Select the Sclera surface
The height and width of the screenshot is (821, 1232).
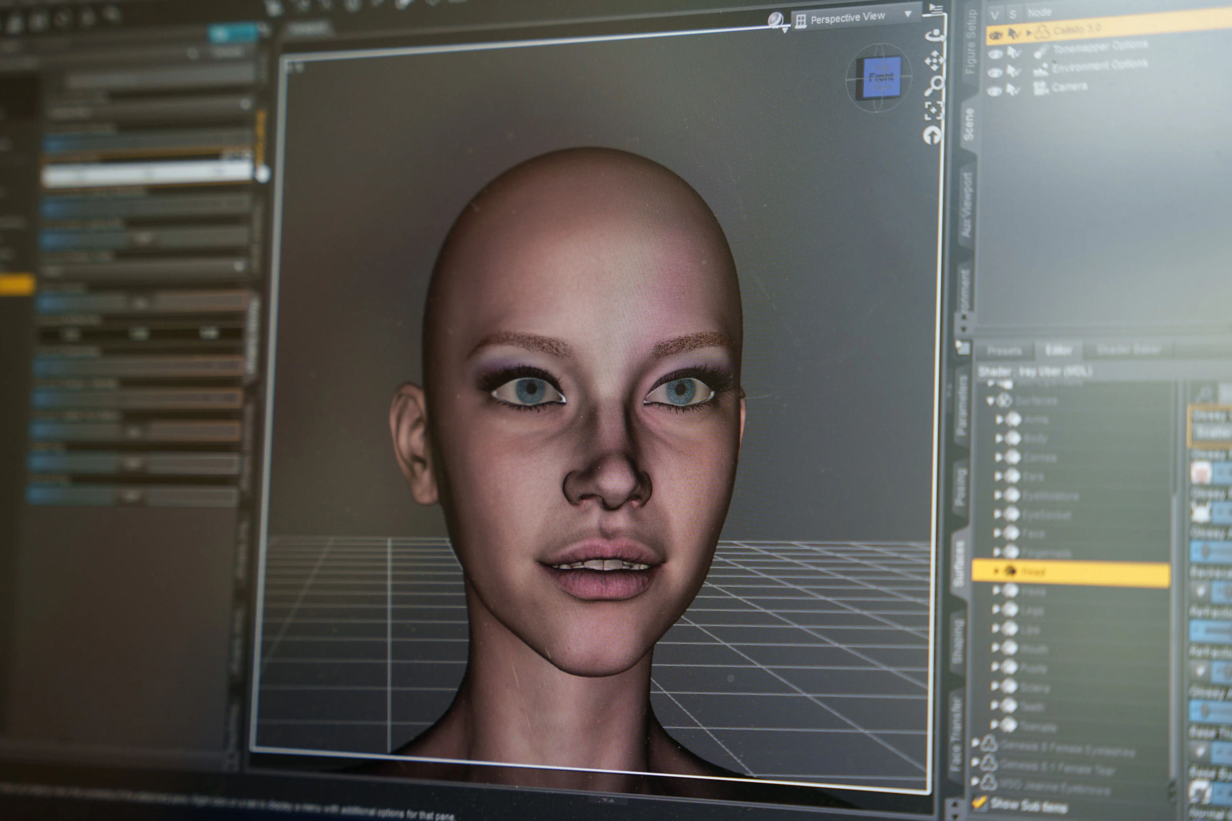[x=1034, y=688]
